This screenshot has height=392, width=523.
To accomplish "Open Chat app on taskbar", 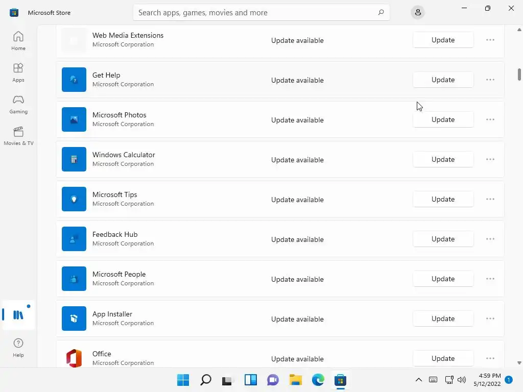I will tap(273, 380).
